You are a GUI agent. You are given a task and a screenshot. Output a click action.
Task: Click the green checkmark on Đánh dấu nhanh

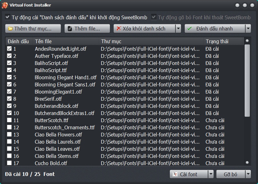click(x=189, y=29)
